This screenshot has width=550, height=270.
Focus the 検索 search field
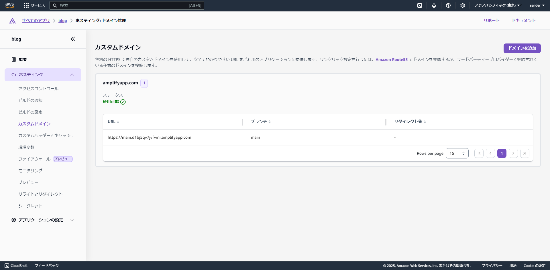(x=127, y=5)
